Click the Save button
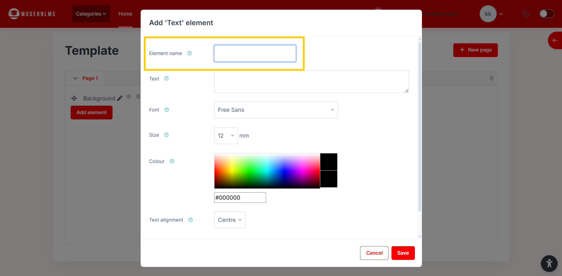Screen dimensions: 562x276 [403, 253]
